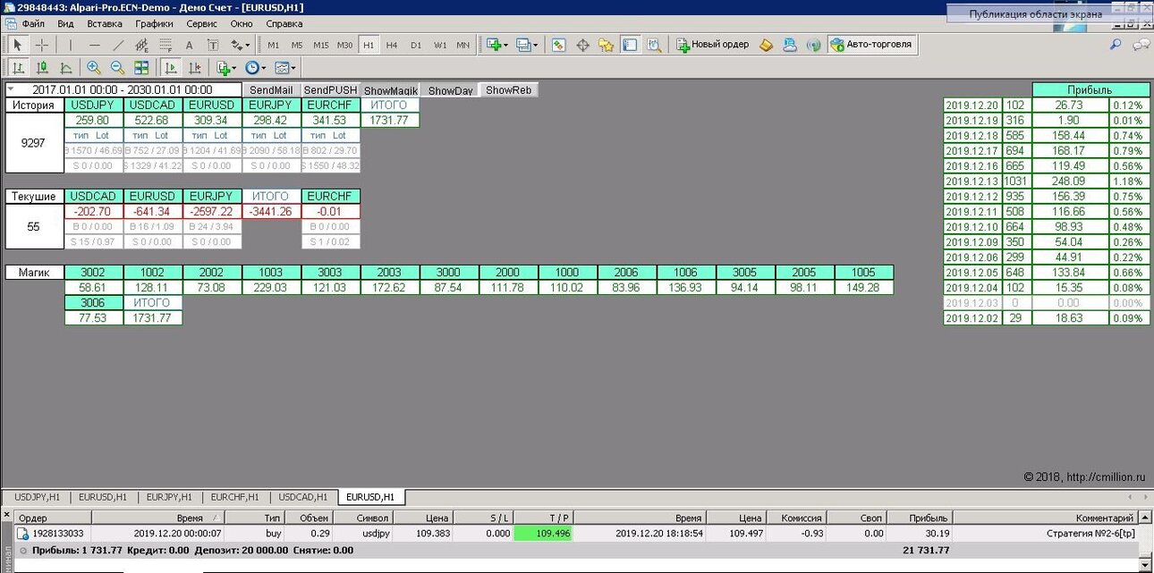Toggle chart shift
Viewport: 1154px width, 573px height.
tap(194, 68)
